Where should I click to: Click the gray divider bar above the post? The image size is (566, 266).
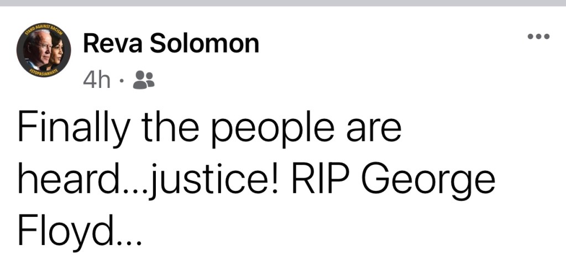(x=283, y=3)
